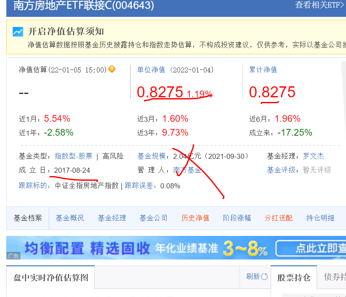Click the 近3月 return 1.60%
This screenshot has width=346, height=297.
pyautogui.click(x=175, y=118)
